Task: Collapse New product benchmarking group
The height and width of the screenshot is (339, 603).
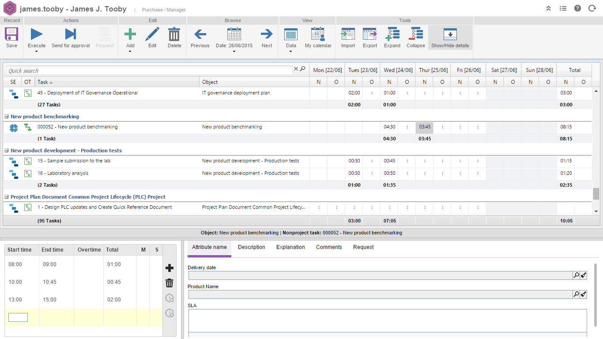Action: pyautogui.click(x=7, y=117)
